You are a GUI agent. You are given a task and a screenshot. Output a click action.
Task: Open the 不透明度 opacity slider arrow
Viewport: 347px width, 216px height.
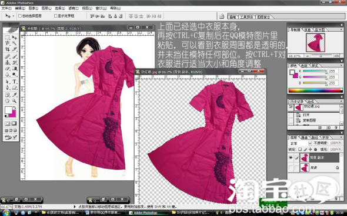point(340,143)
